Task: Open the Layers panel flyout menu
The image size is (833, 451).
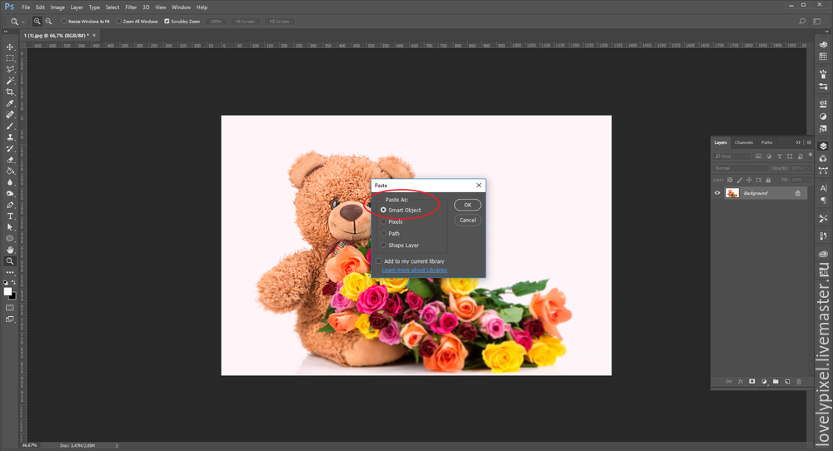Action: (809, 142)
